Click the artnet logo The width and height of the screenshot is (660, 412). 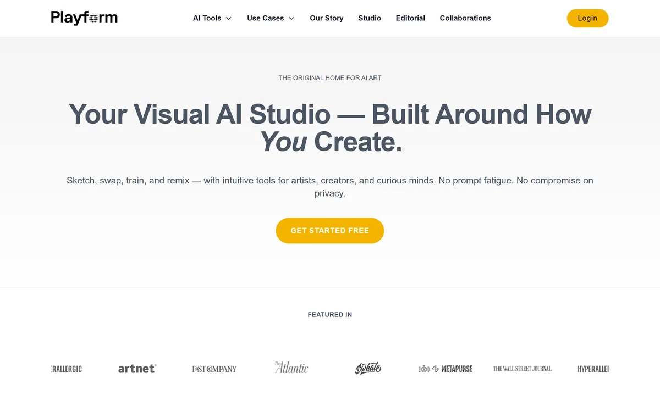point(137,369)
